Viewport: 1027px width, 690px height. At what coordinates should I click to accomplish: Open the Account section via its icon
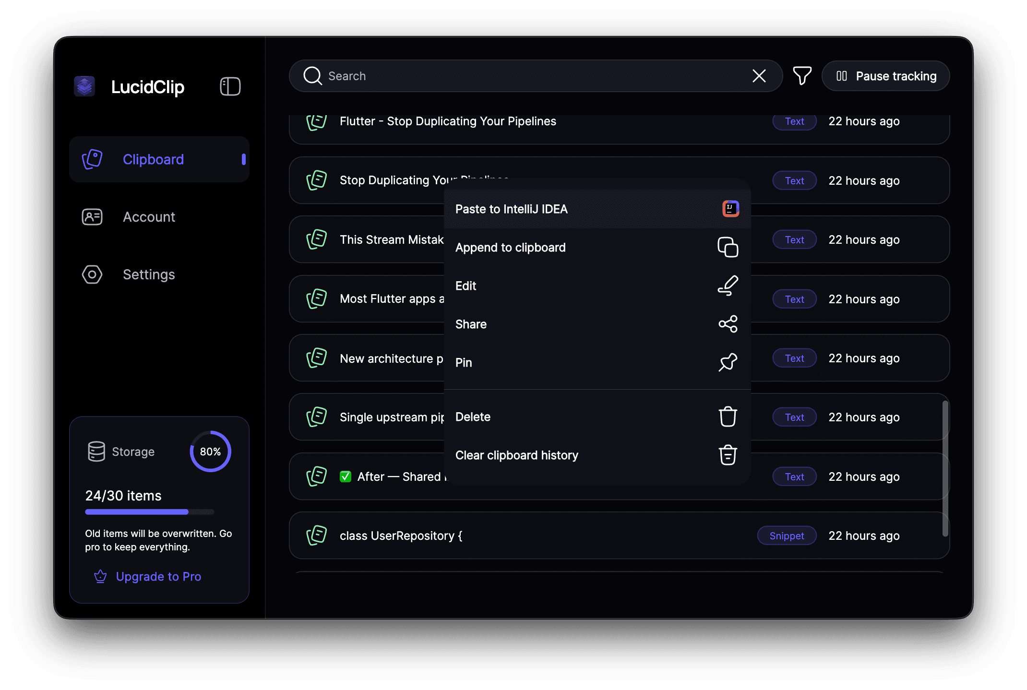(x=92, y=217)
